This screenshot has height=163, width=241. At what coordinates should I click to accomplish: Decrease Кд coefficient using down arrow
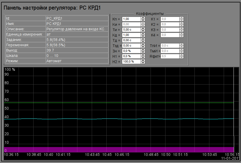143,36
